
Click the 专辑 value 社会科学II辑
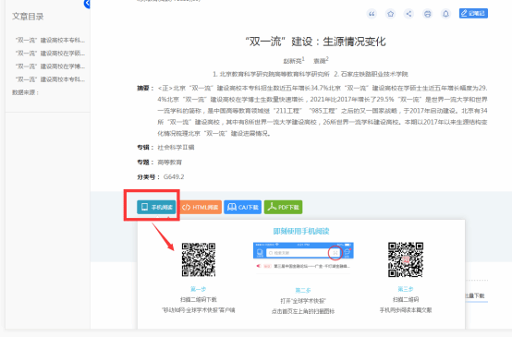click(176, 148)
